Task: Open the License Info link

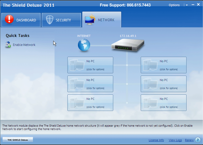Action: click(x=156, y=140)
